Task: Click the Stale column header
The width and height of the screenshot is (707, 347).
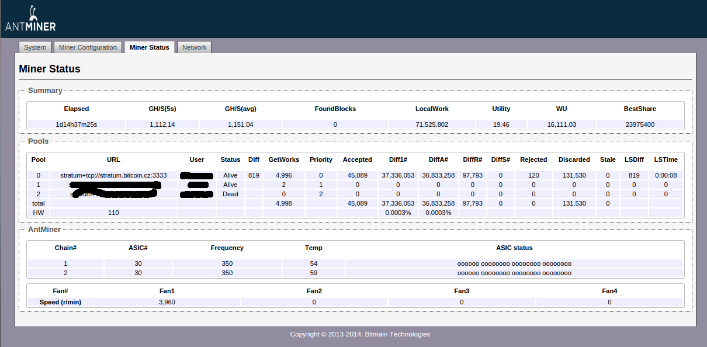Action: click(x=608, y=159)
